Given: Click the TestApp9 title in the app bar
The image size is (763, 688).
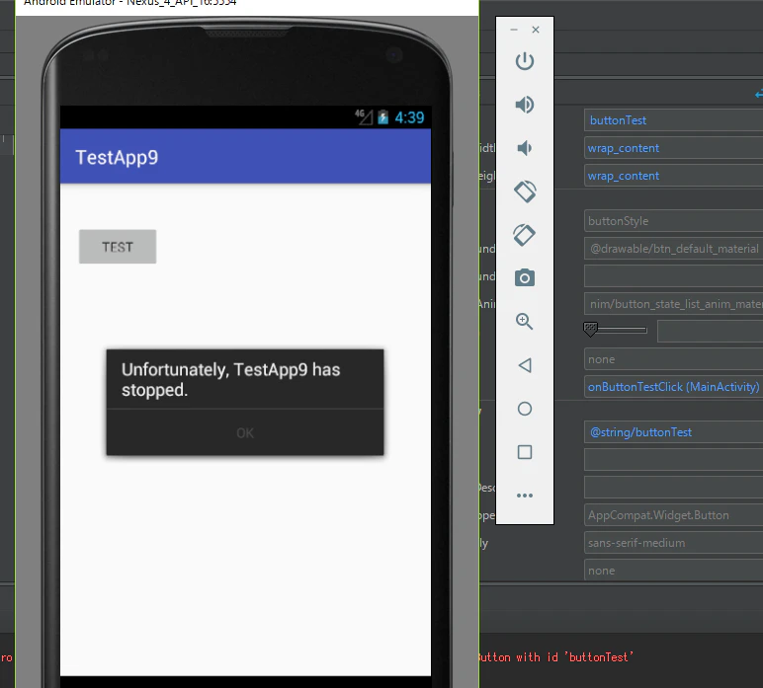Looking at the screenshot, I should tap(117, 157).
